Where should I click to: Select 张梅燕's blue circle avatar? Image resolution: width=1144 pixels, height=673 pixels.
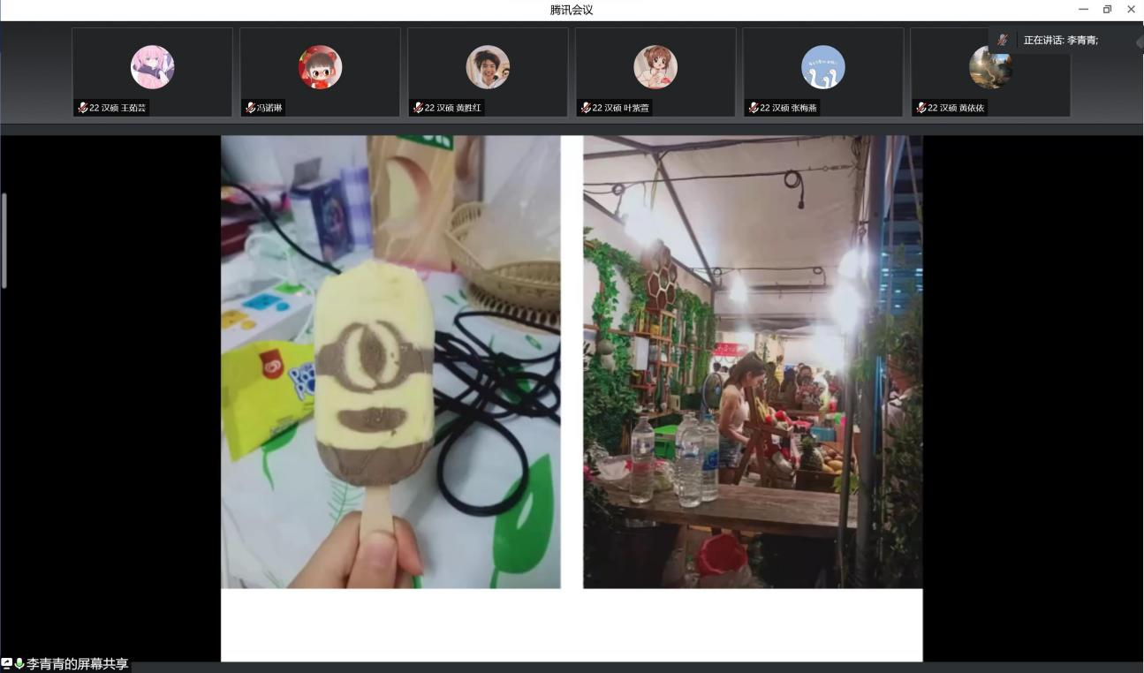point(822,67)
